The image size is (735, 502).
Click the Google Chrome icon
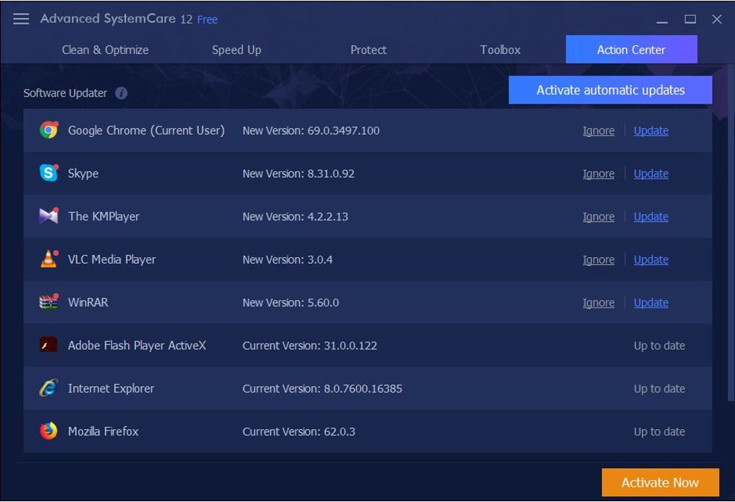(x=49, y=130)
